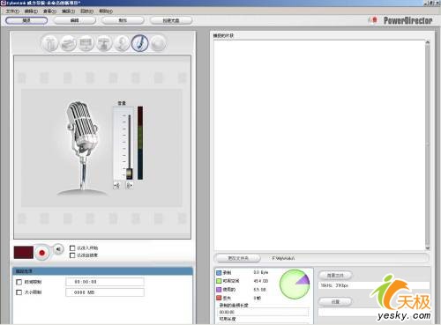Click the change folder button
Image resolution: width=441 pixels, height=325 pixels.
pos(238,258)
